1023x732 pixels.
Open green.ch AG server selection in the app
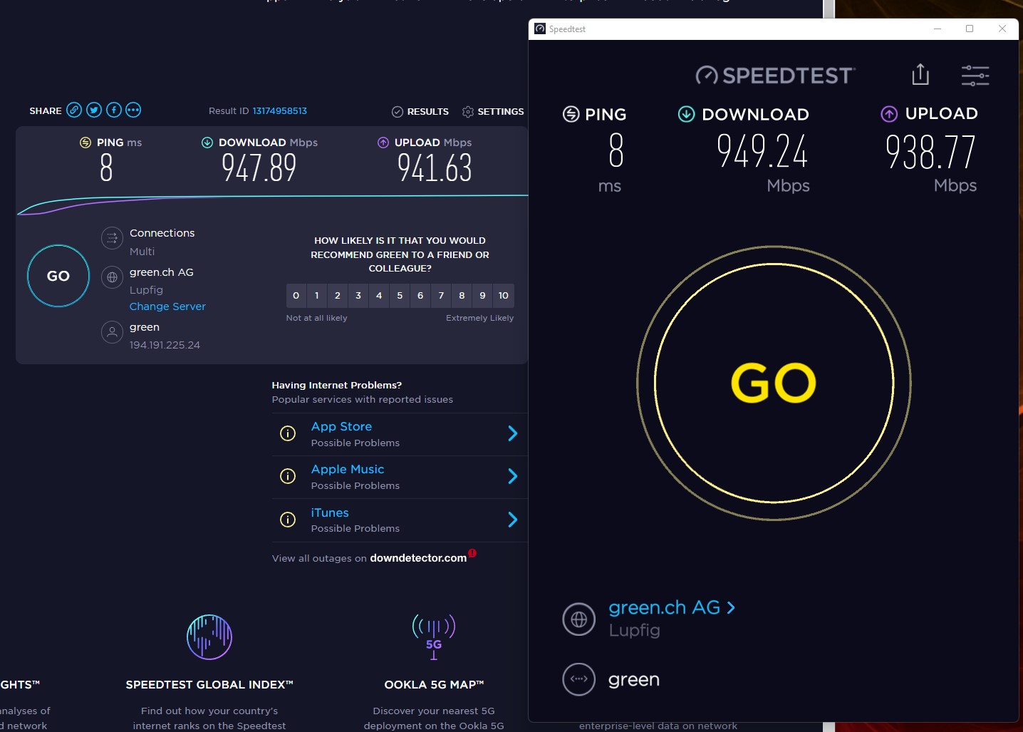[671, 608]
